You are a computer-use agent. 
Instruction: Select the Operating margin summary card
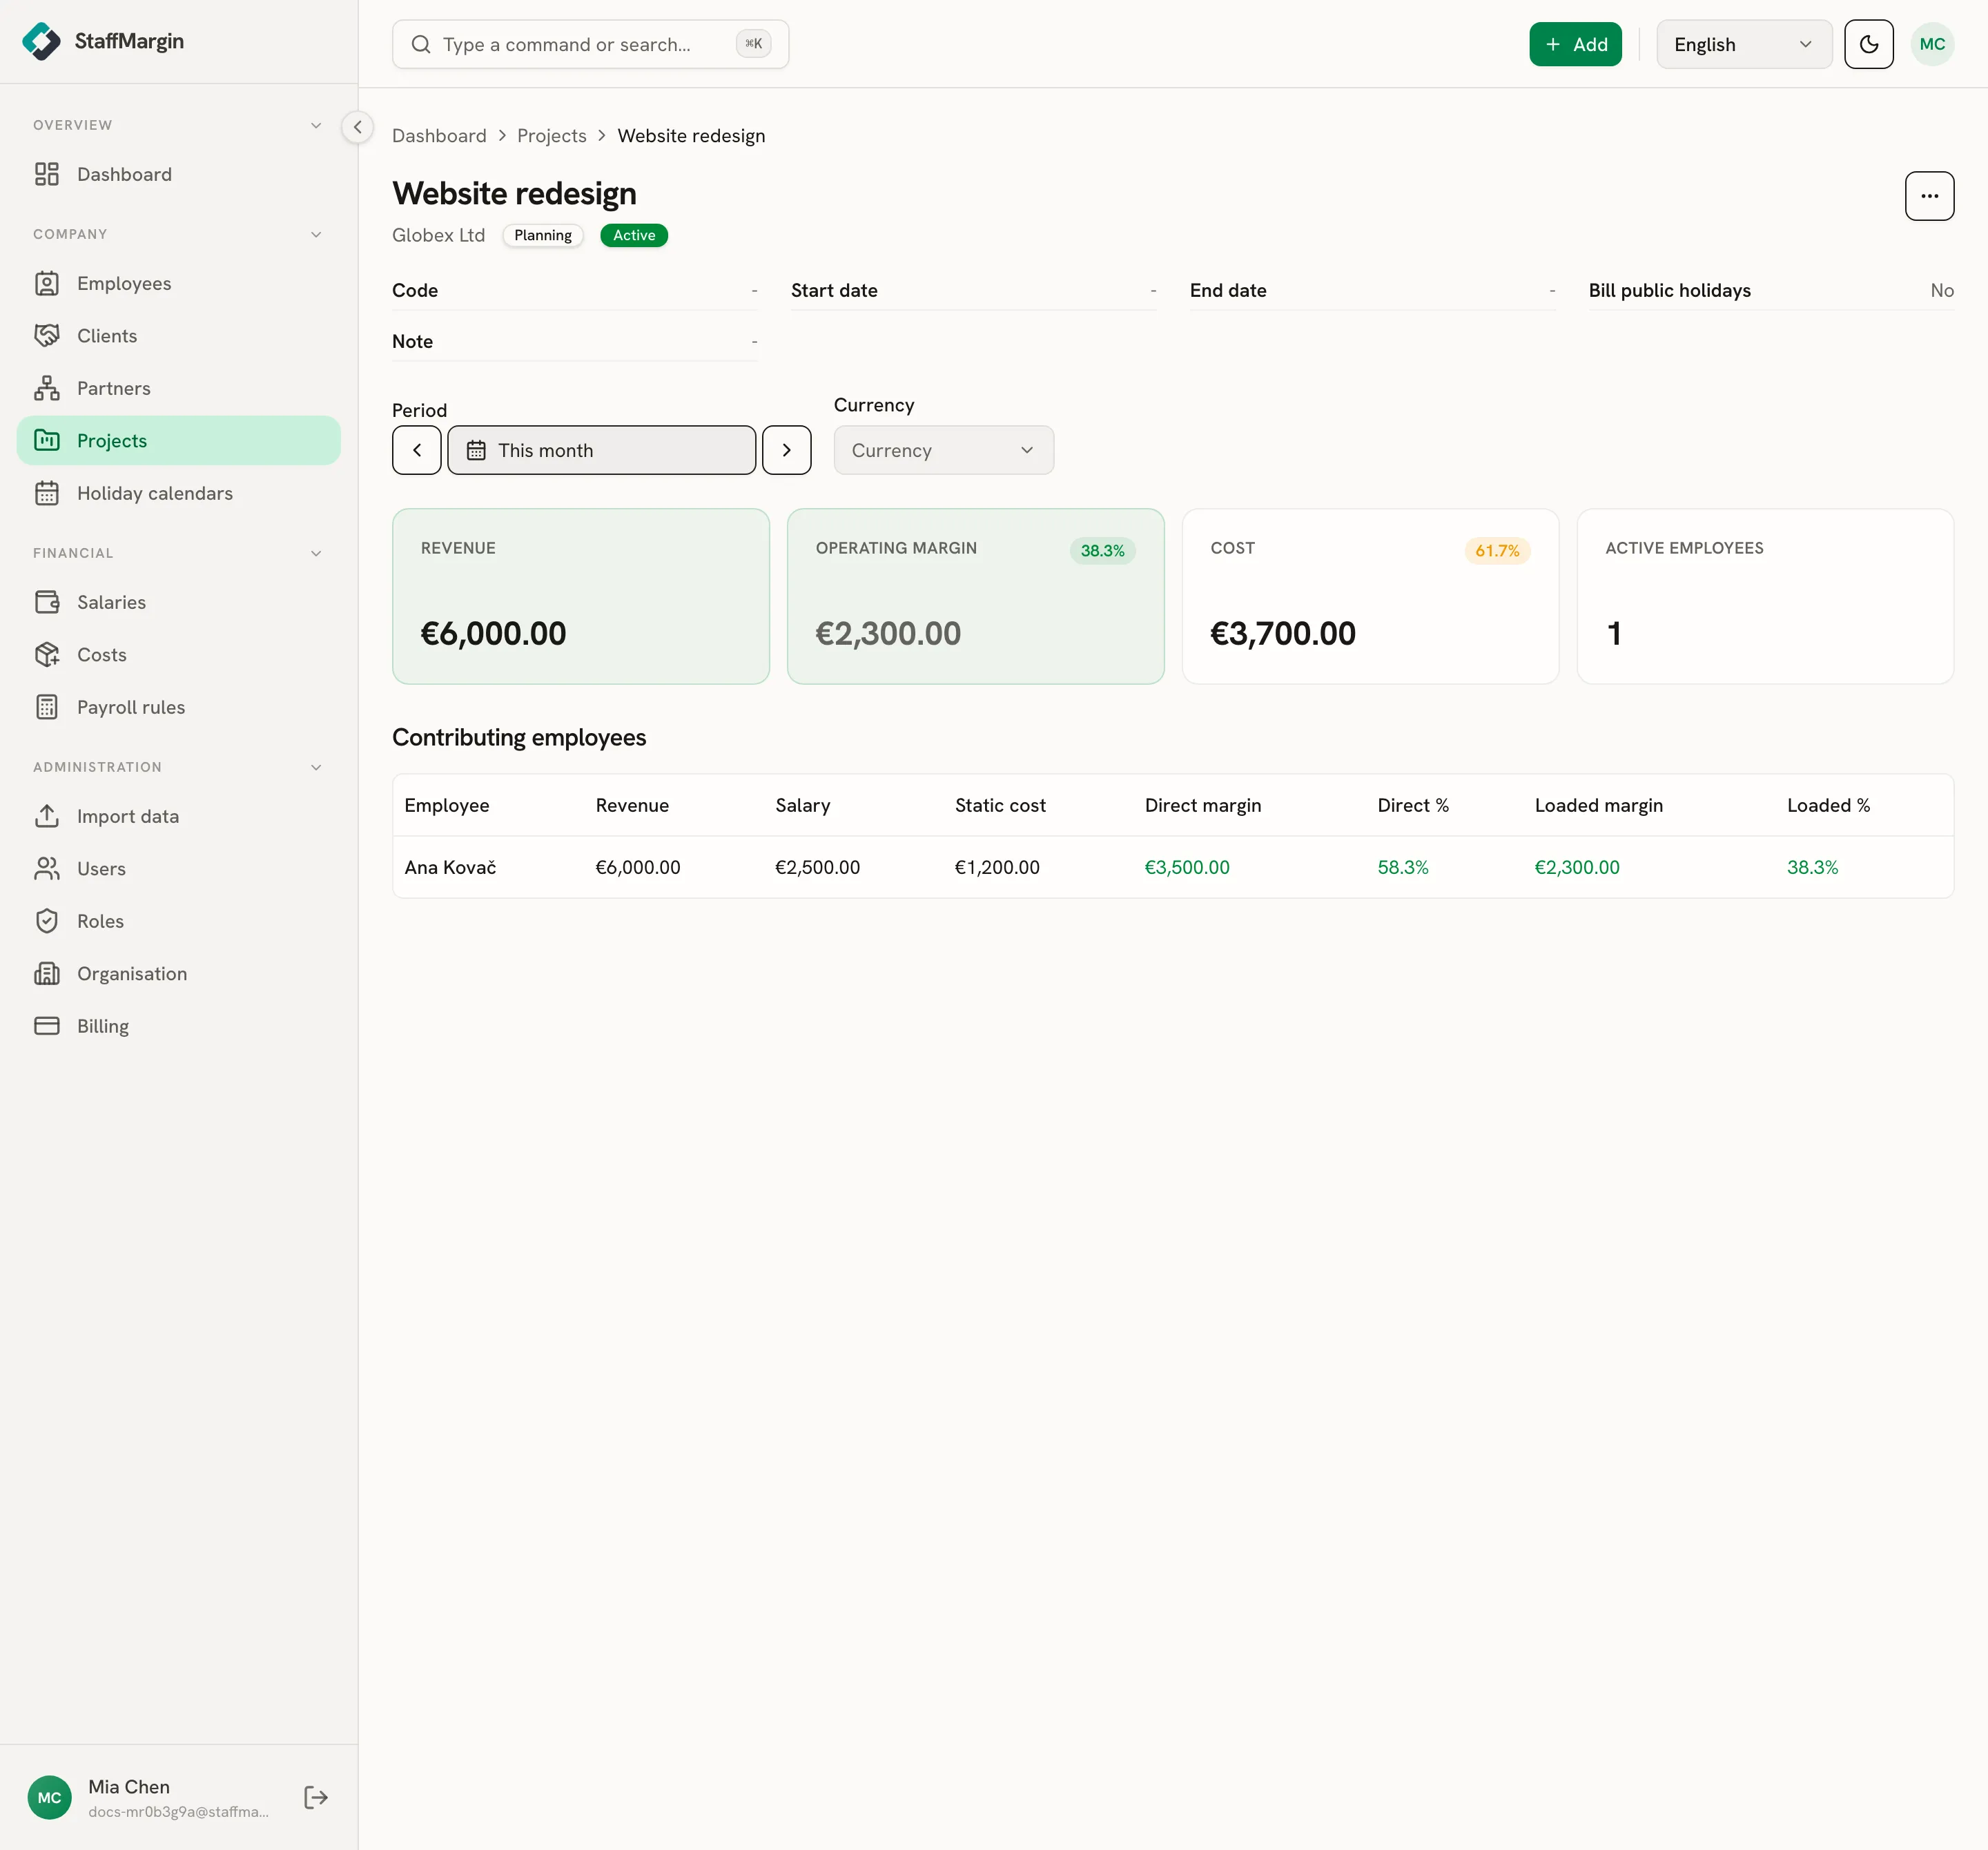pyautogui.click(x=975, y=596)
